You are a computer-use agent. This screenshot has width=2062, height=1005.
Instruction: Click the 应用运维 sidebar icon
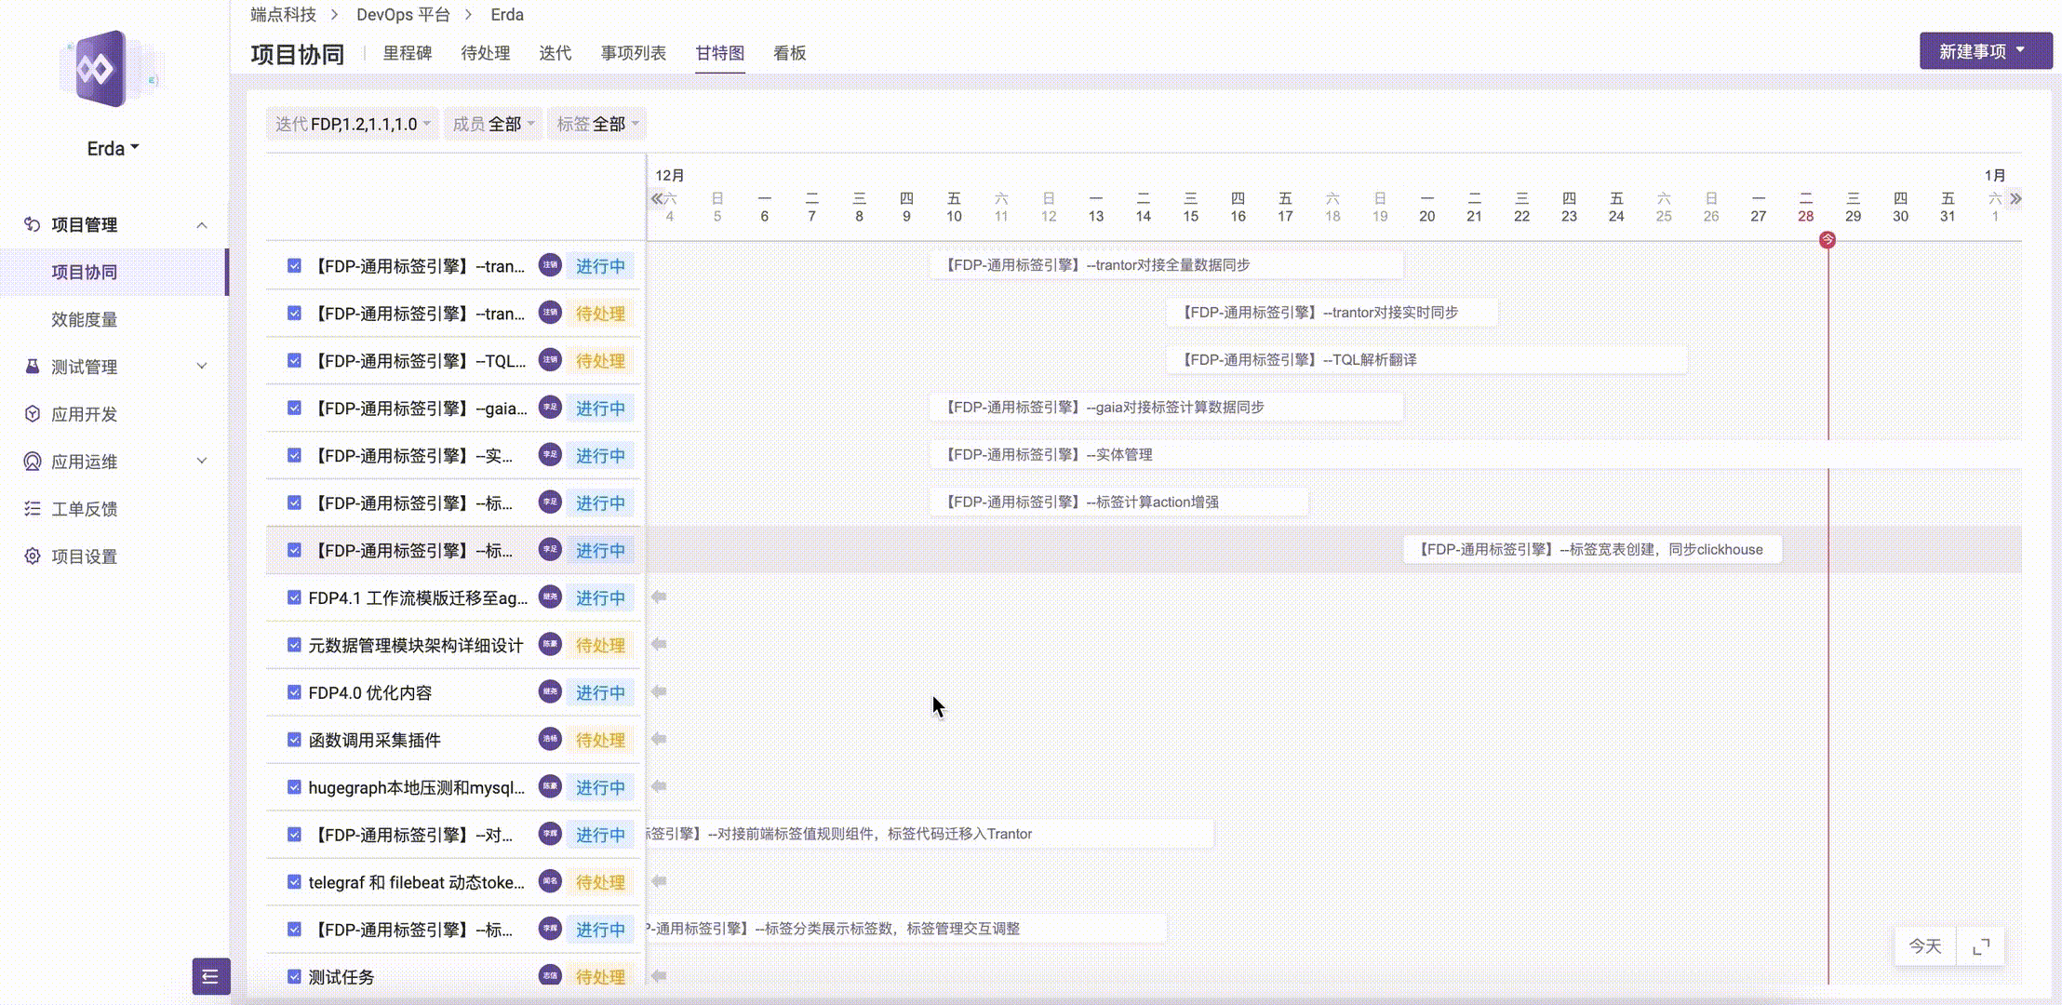coord(31,462)
